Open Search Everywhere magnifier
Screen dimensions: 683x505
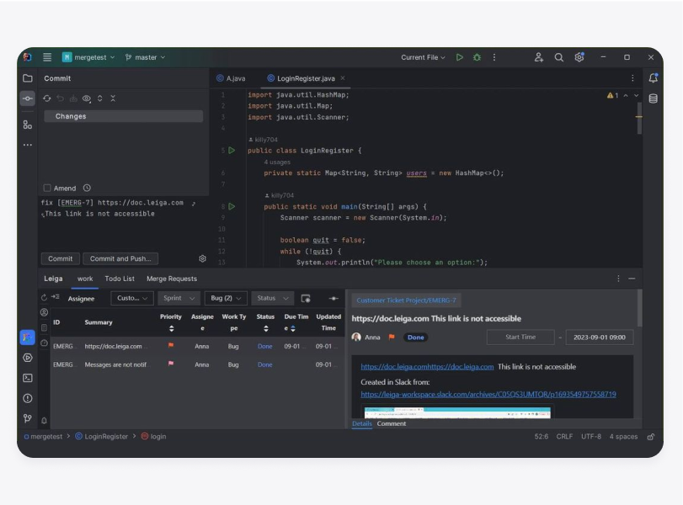(559, 57)
